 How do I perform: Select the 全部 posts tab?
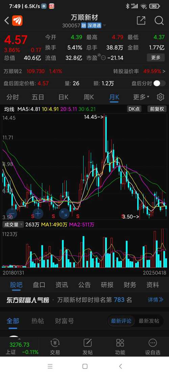(13, 321)
